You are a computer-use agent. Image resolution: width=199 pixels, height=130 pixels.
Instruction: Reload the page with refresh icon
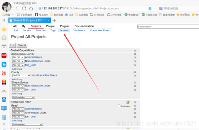coord(24,9)
